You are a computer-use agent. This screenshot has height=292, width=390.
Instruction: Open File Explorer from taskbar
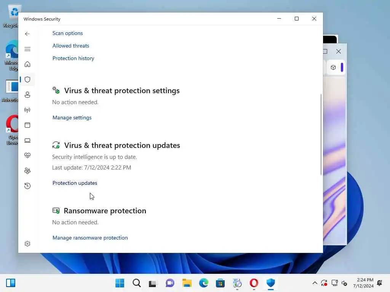(x=187, y=283)
